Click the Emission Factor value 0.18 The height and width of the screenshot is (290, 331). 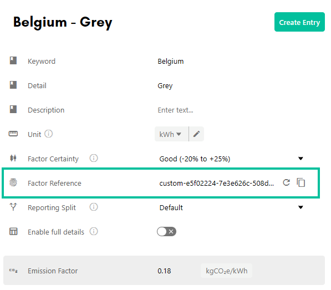coord(164,271)
